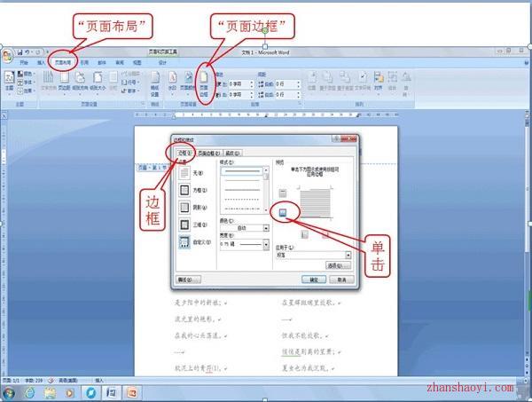This screenshot has height=402, width=532.
Task: Pick the dash-dot line border style
Action: (242, 209)
